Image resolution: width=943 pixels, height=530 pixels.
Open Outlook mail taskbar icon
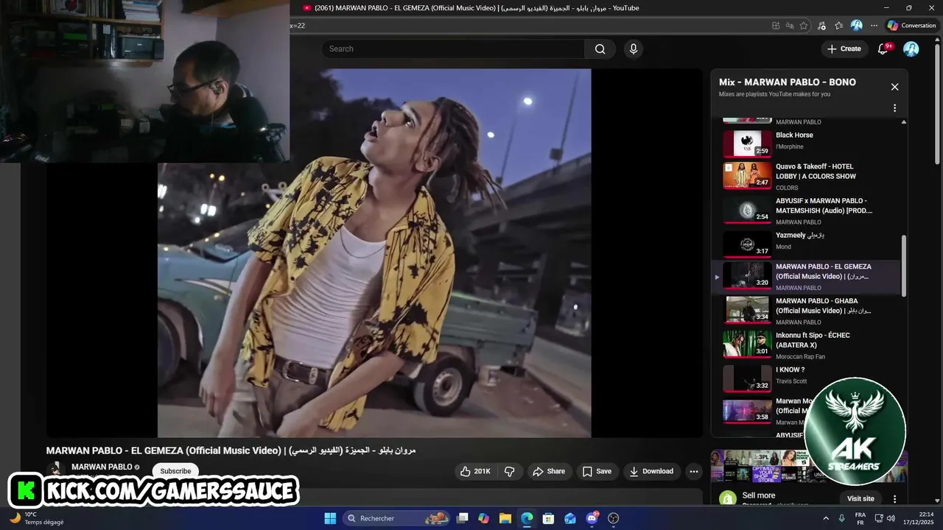pyautogui.click(x=569, y=518)
